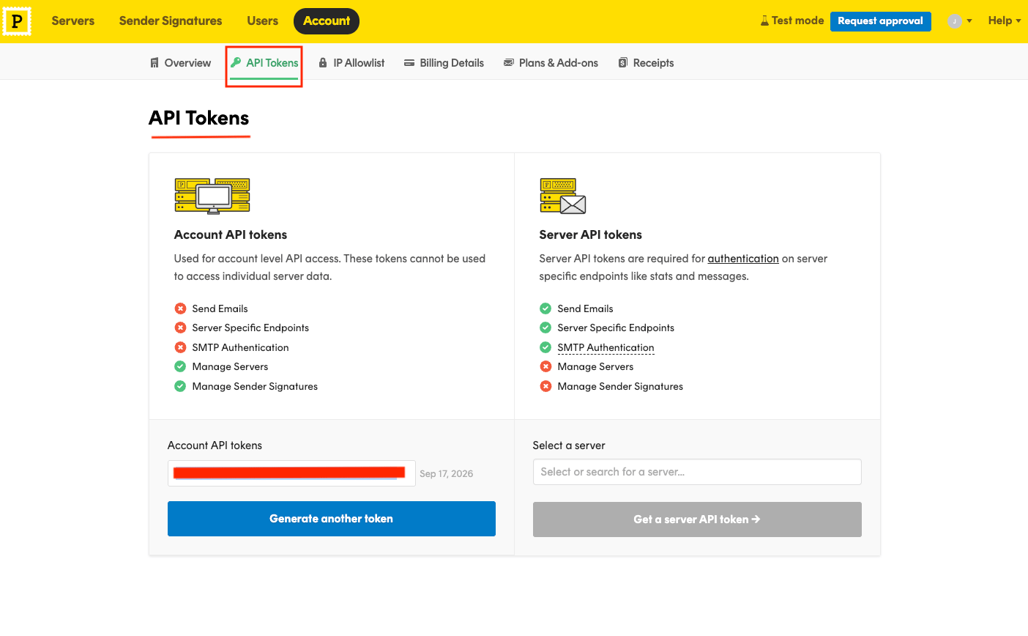Image resolution: width=1028 pixels, height=636 pixels.
Task: Click the Server API tokens envelope illustration
Action: (563, 196)
